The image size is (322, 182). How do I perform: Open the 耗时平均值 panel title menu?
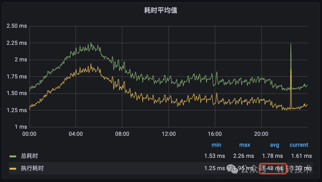coord(161,10)
